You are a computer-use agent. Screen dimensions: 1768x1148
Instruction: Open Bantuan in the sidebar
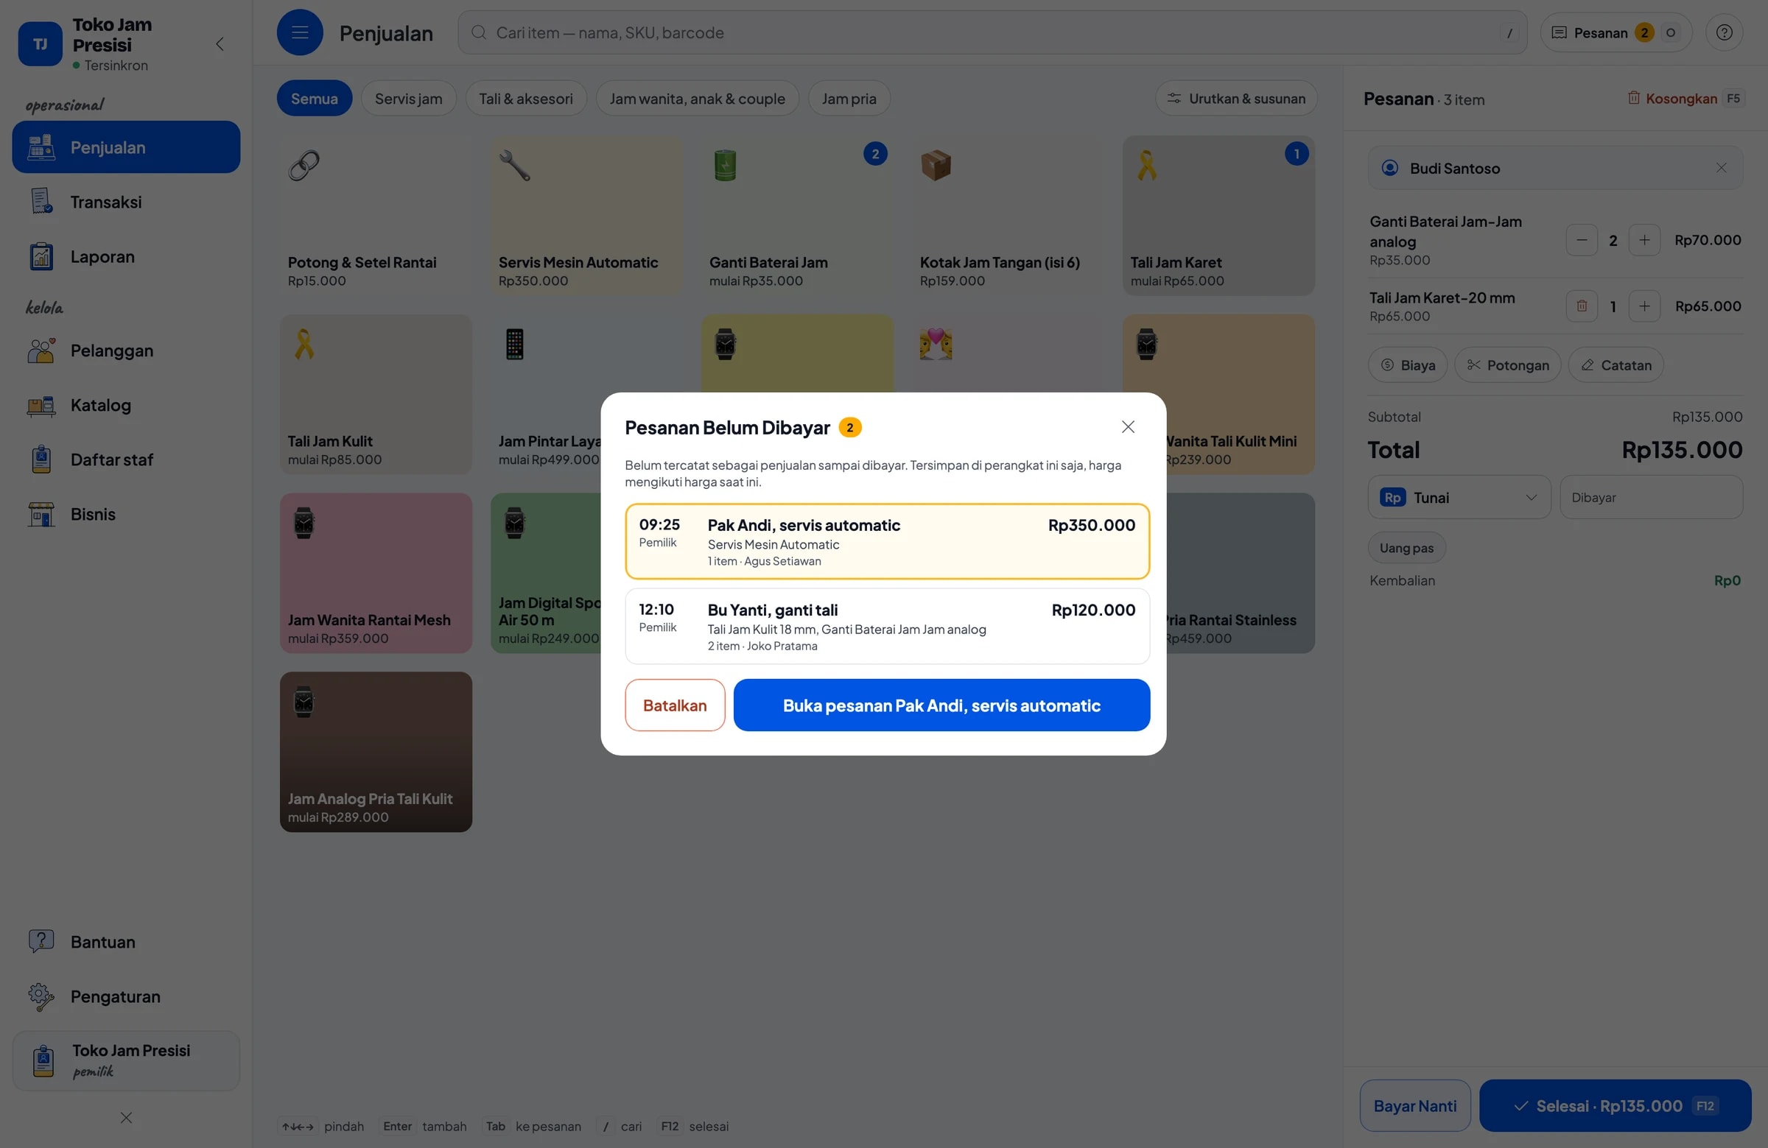pyautogui.click(x=126, y=942)
